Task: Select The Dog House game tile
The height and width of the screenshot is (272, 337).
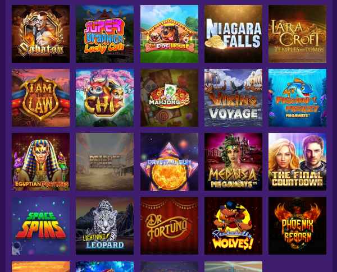Action: tap(169, 34)
